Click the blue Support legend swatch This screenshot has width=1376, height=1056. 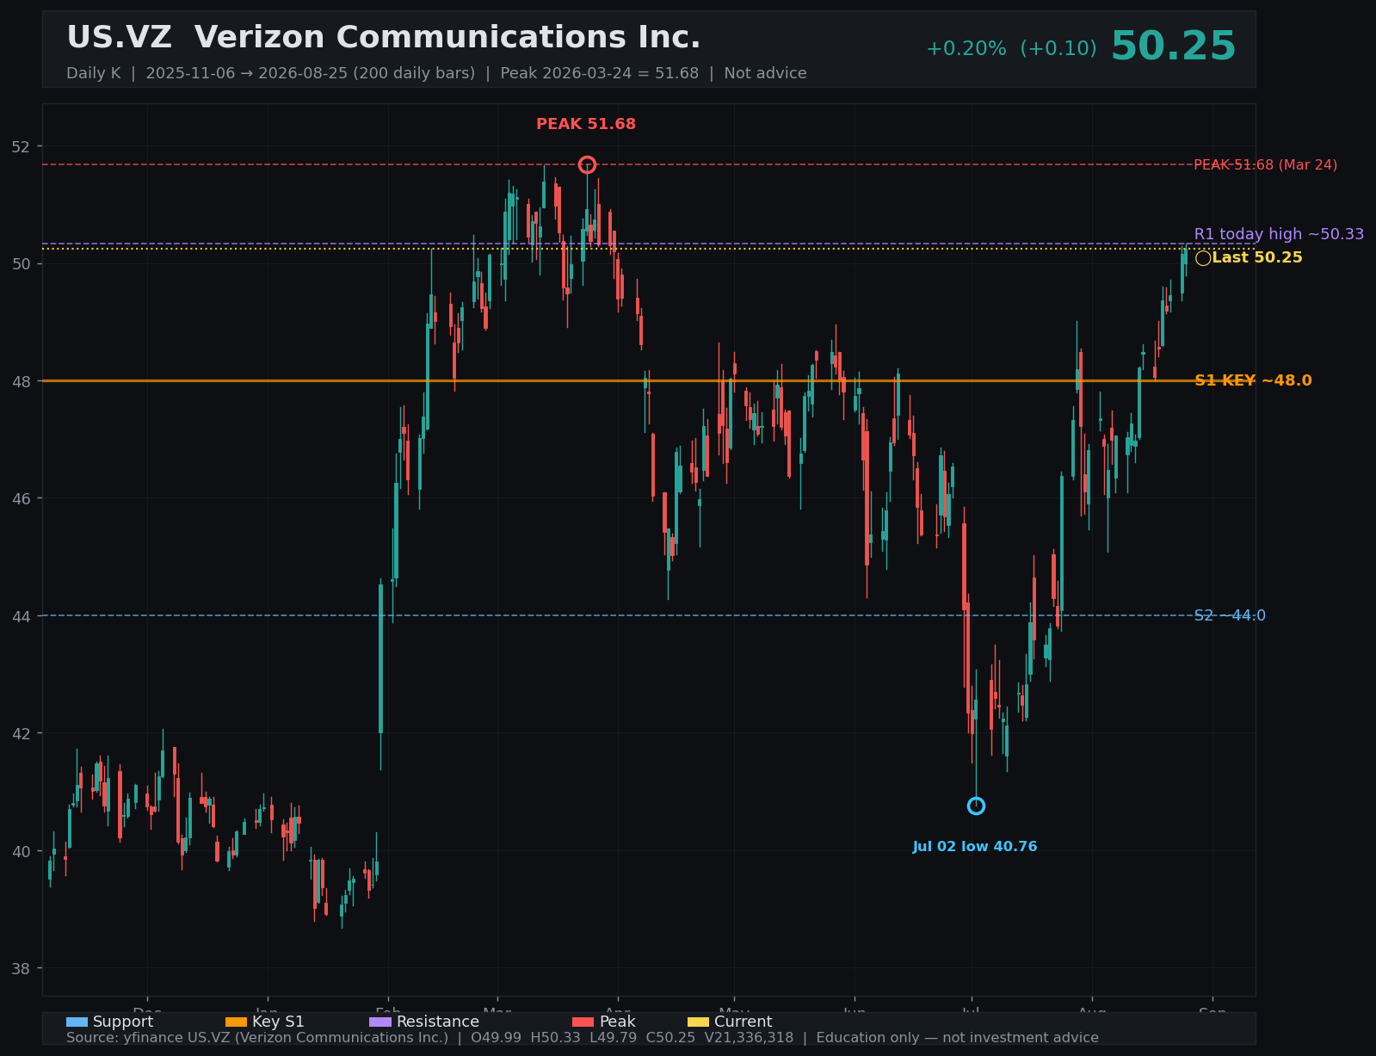point(77,1022)
